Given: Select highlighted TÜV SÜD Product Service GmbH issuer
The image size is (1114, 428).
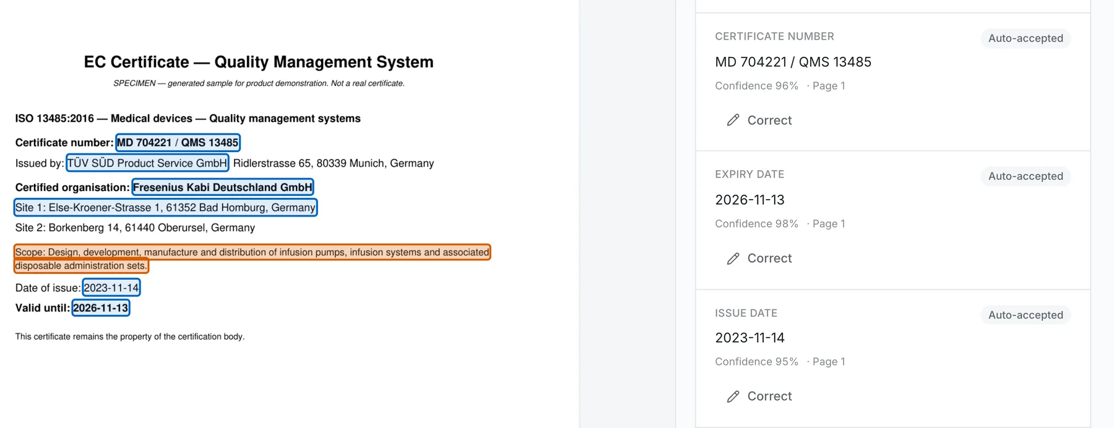Looking at the screenshot, I should coord(147,163).
